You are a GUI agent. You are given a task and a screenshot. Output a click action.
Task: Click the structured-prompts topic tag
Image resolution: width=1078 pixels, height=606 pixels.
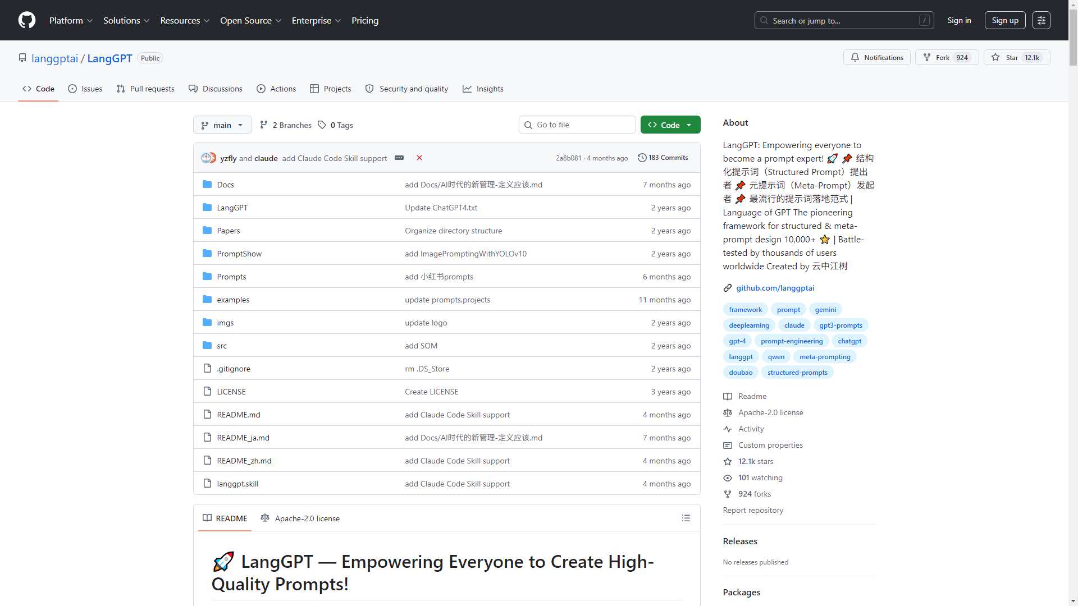(x=797, y=373)
